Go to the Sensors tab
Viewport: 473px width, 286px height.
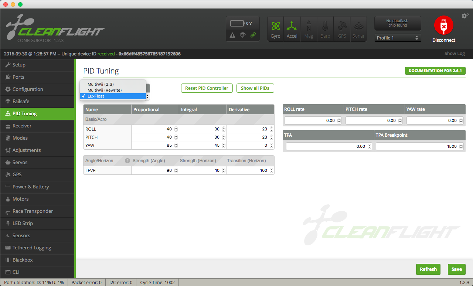(37, 235)
